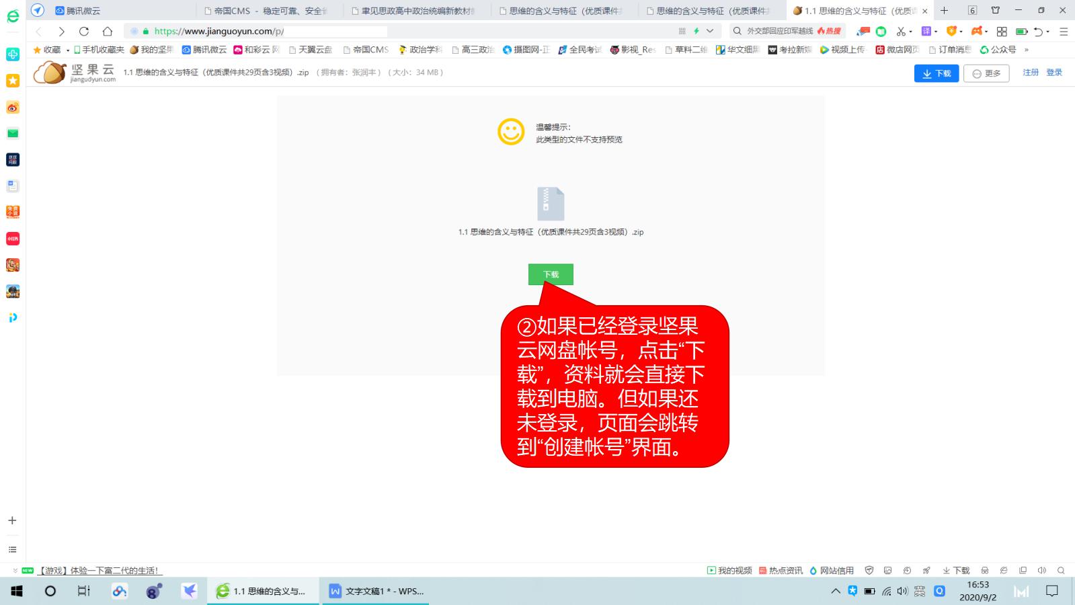The height and width of the screenshot is (605, 1075).
Task: Expand the screenshot tool dropdown arrow
Action: coord(910,32)
